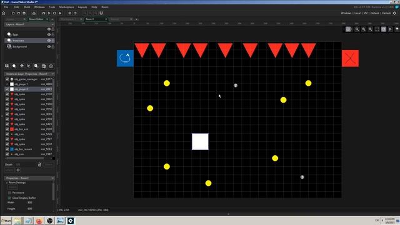Open the workspace tab list arrow
The height and width of the screenshot is (225, 400).
[x=136, y=19]
